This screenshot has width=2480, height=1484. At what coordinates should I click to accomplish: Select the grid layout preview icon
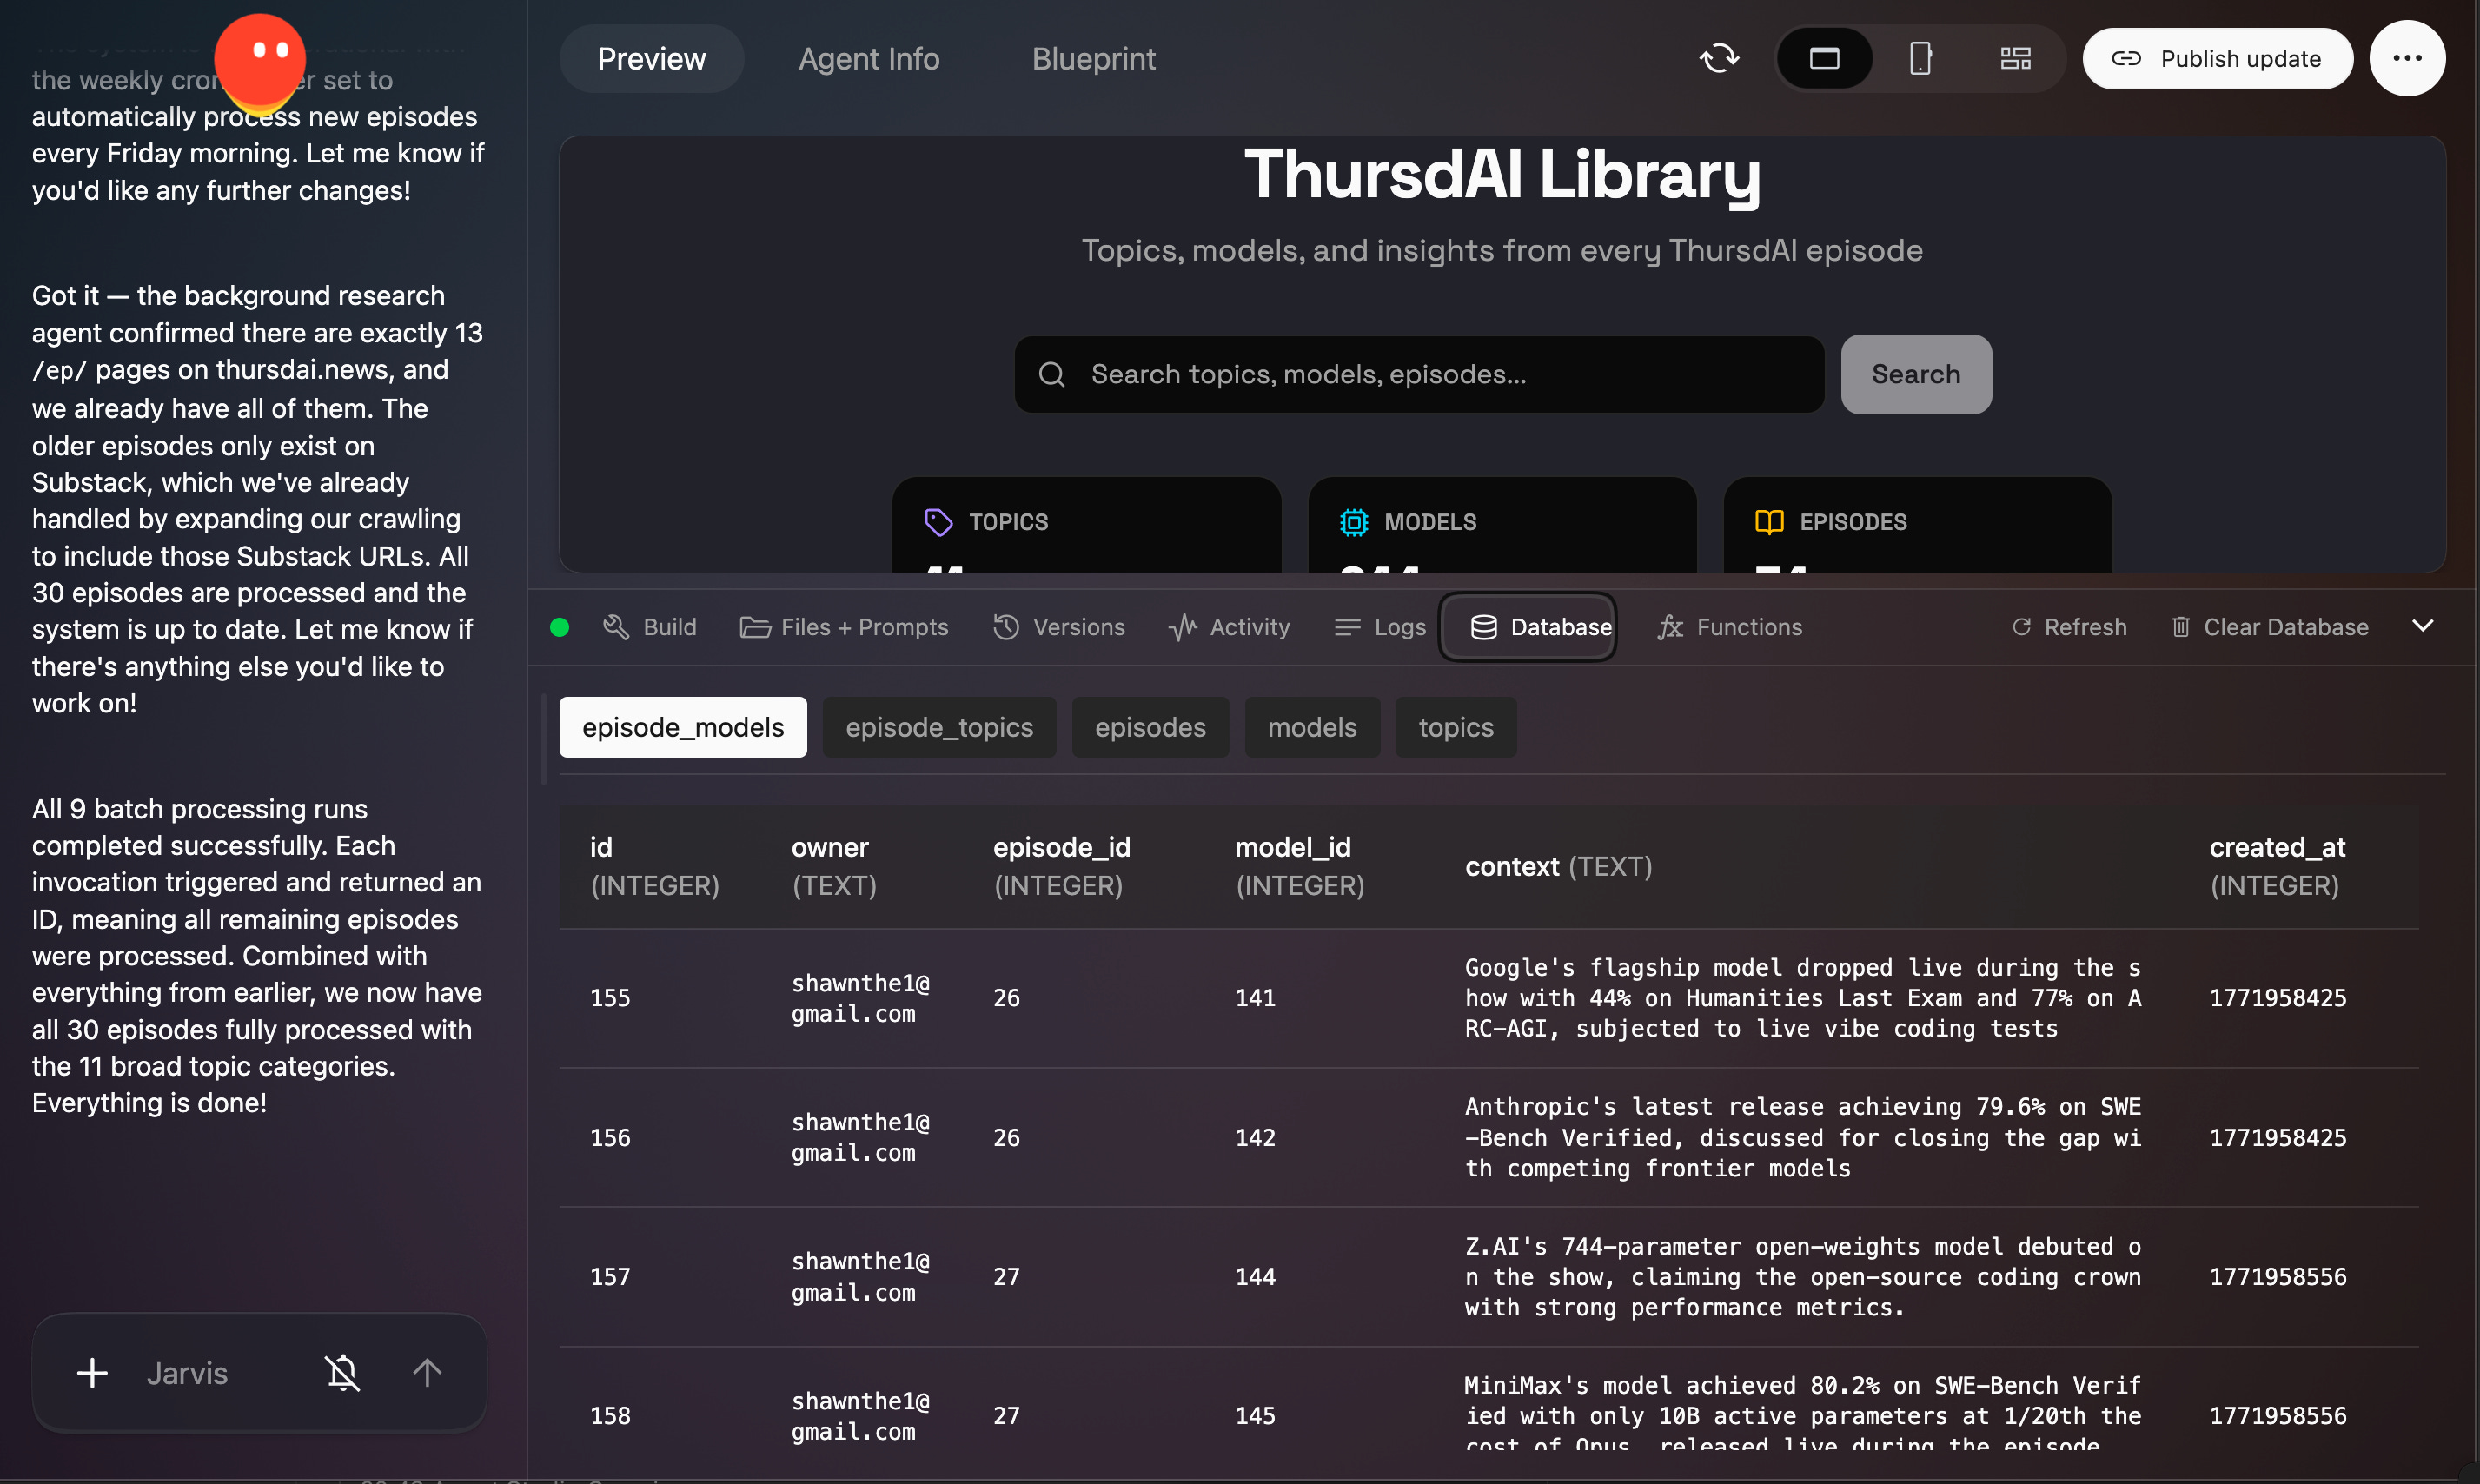point(2015,58)
